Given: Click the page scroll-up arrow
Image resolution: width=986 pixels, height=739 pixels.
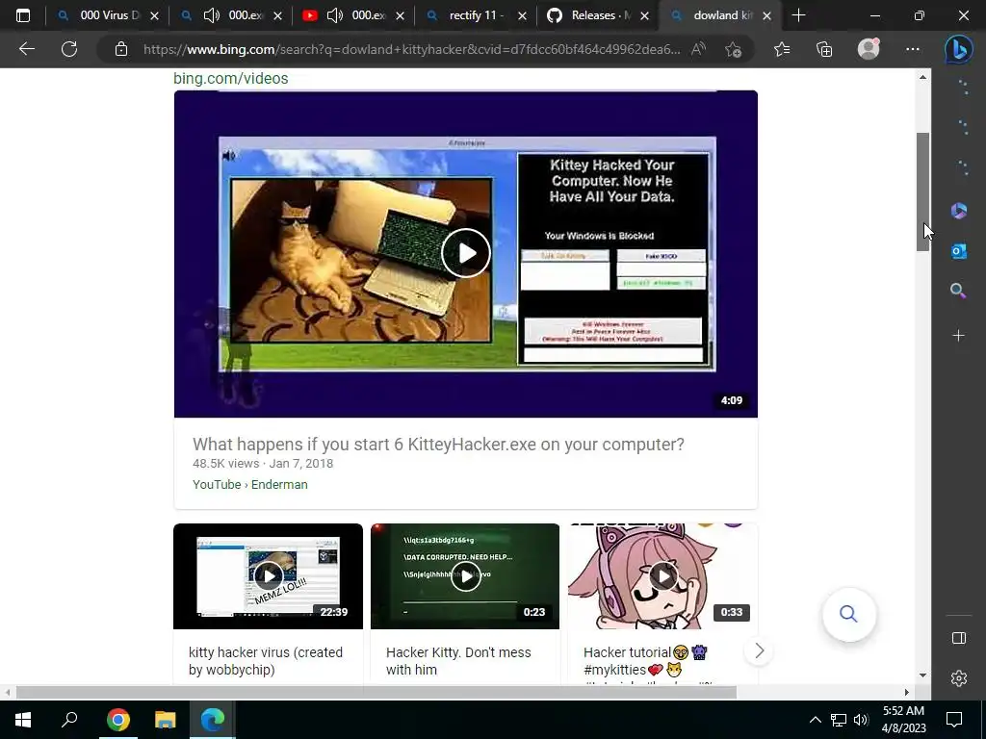Looking at the screenshot, I should pos(922,77).
